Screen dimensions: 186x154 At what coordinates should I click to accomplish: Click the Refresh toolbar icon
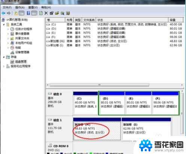click(41, 13)
